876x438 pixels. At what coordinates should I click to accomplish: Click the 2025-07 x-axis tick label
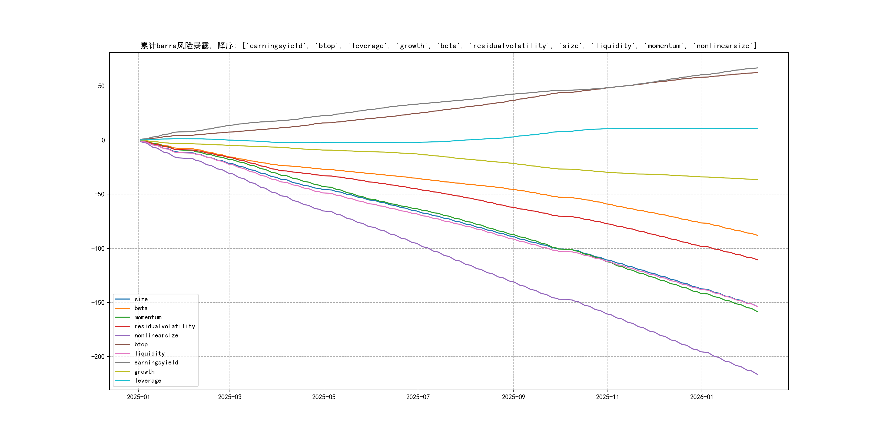tap(418, 397)
